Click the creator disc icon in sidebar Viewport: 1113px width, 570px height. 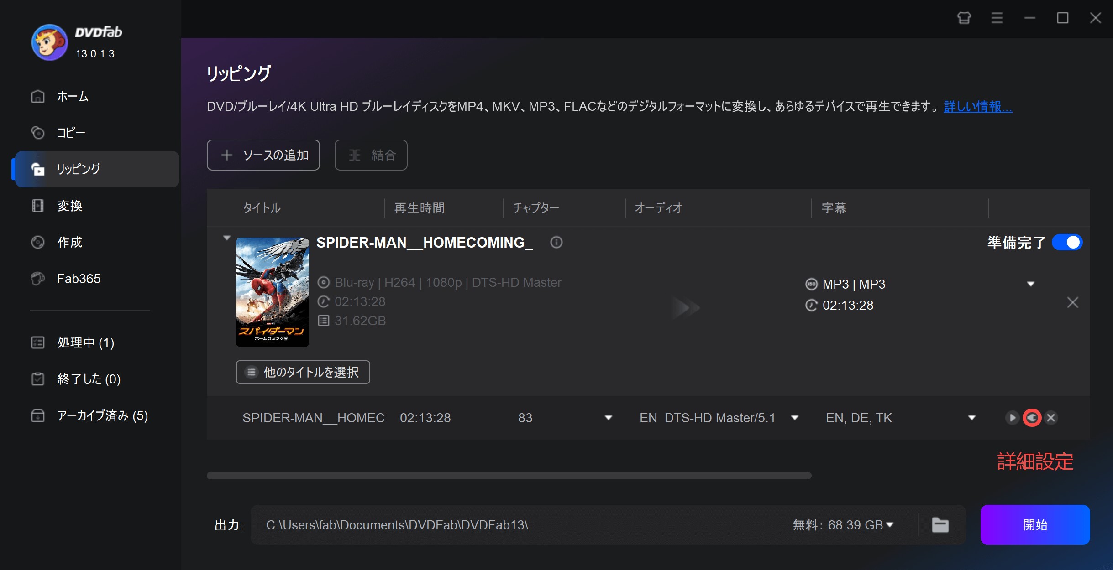pos(38,242)
